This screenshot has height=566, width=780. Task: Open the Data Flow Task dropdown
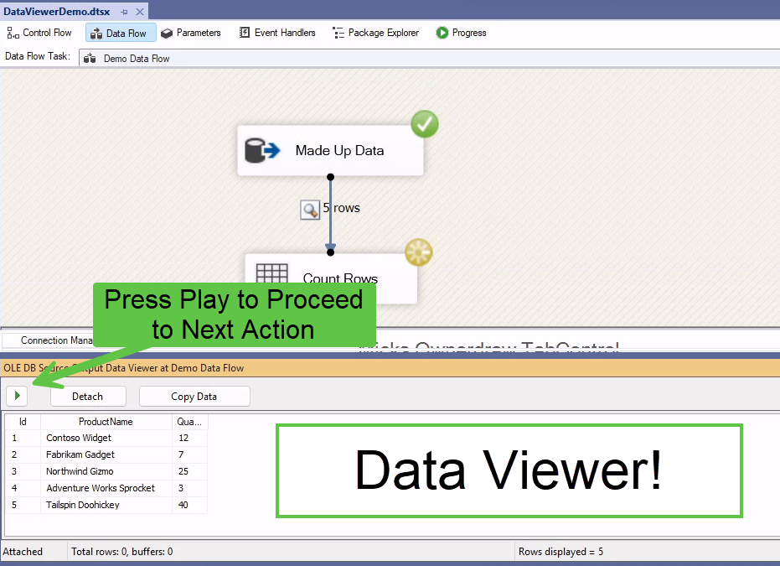point(429,58)
